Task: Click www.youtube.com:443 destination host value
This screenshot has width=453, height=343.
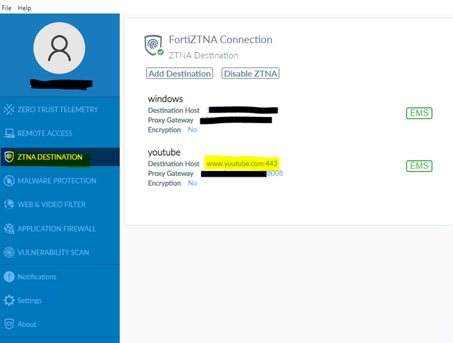Action: 242,163
